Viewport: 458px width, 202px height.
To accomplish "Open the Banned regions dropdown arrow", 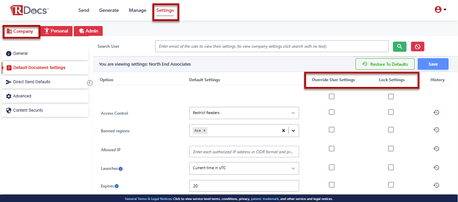I will (x=293, y=131).
